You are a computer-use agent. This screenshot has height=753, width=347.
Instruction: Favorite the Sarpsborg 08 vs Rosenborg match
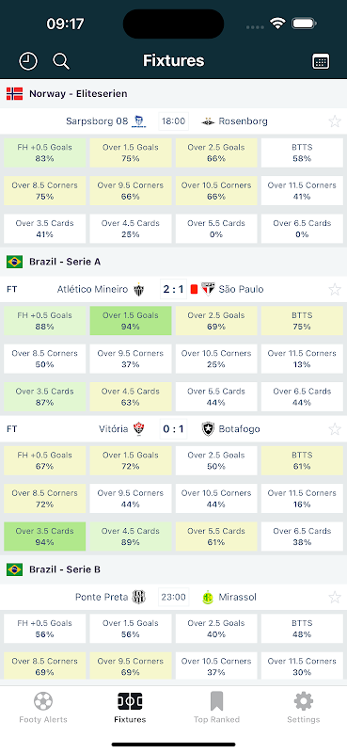click(335, 121)
